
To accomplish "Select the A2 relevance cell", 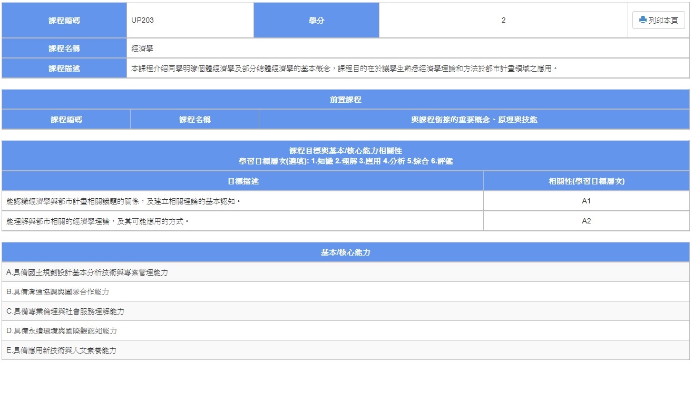I will [x=586, y=221].
